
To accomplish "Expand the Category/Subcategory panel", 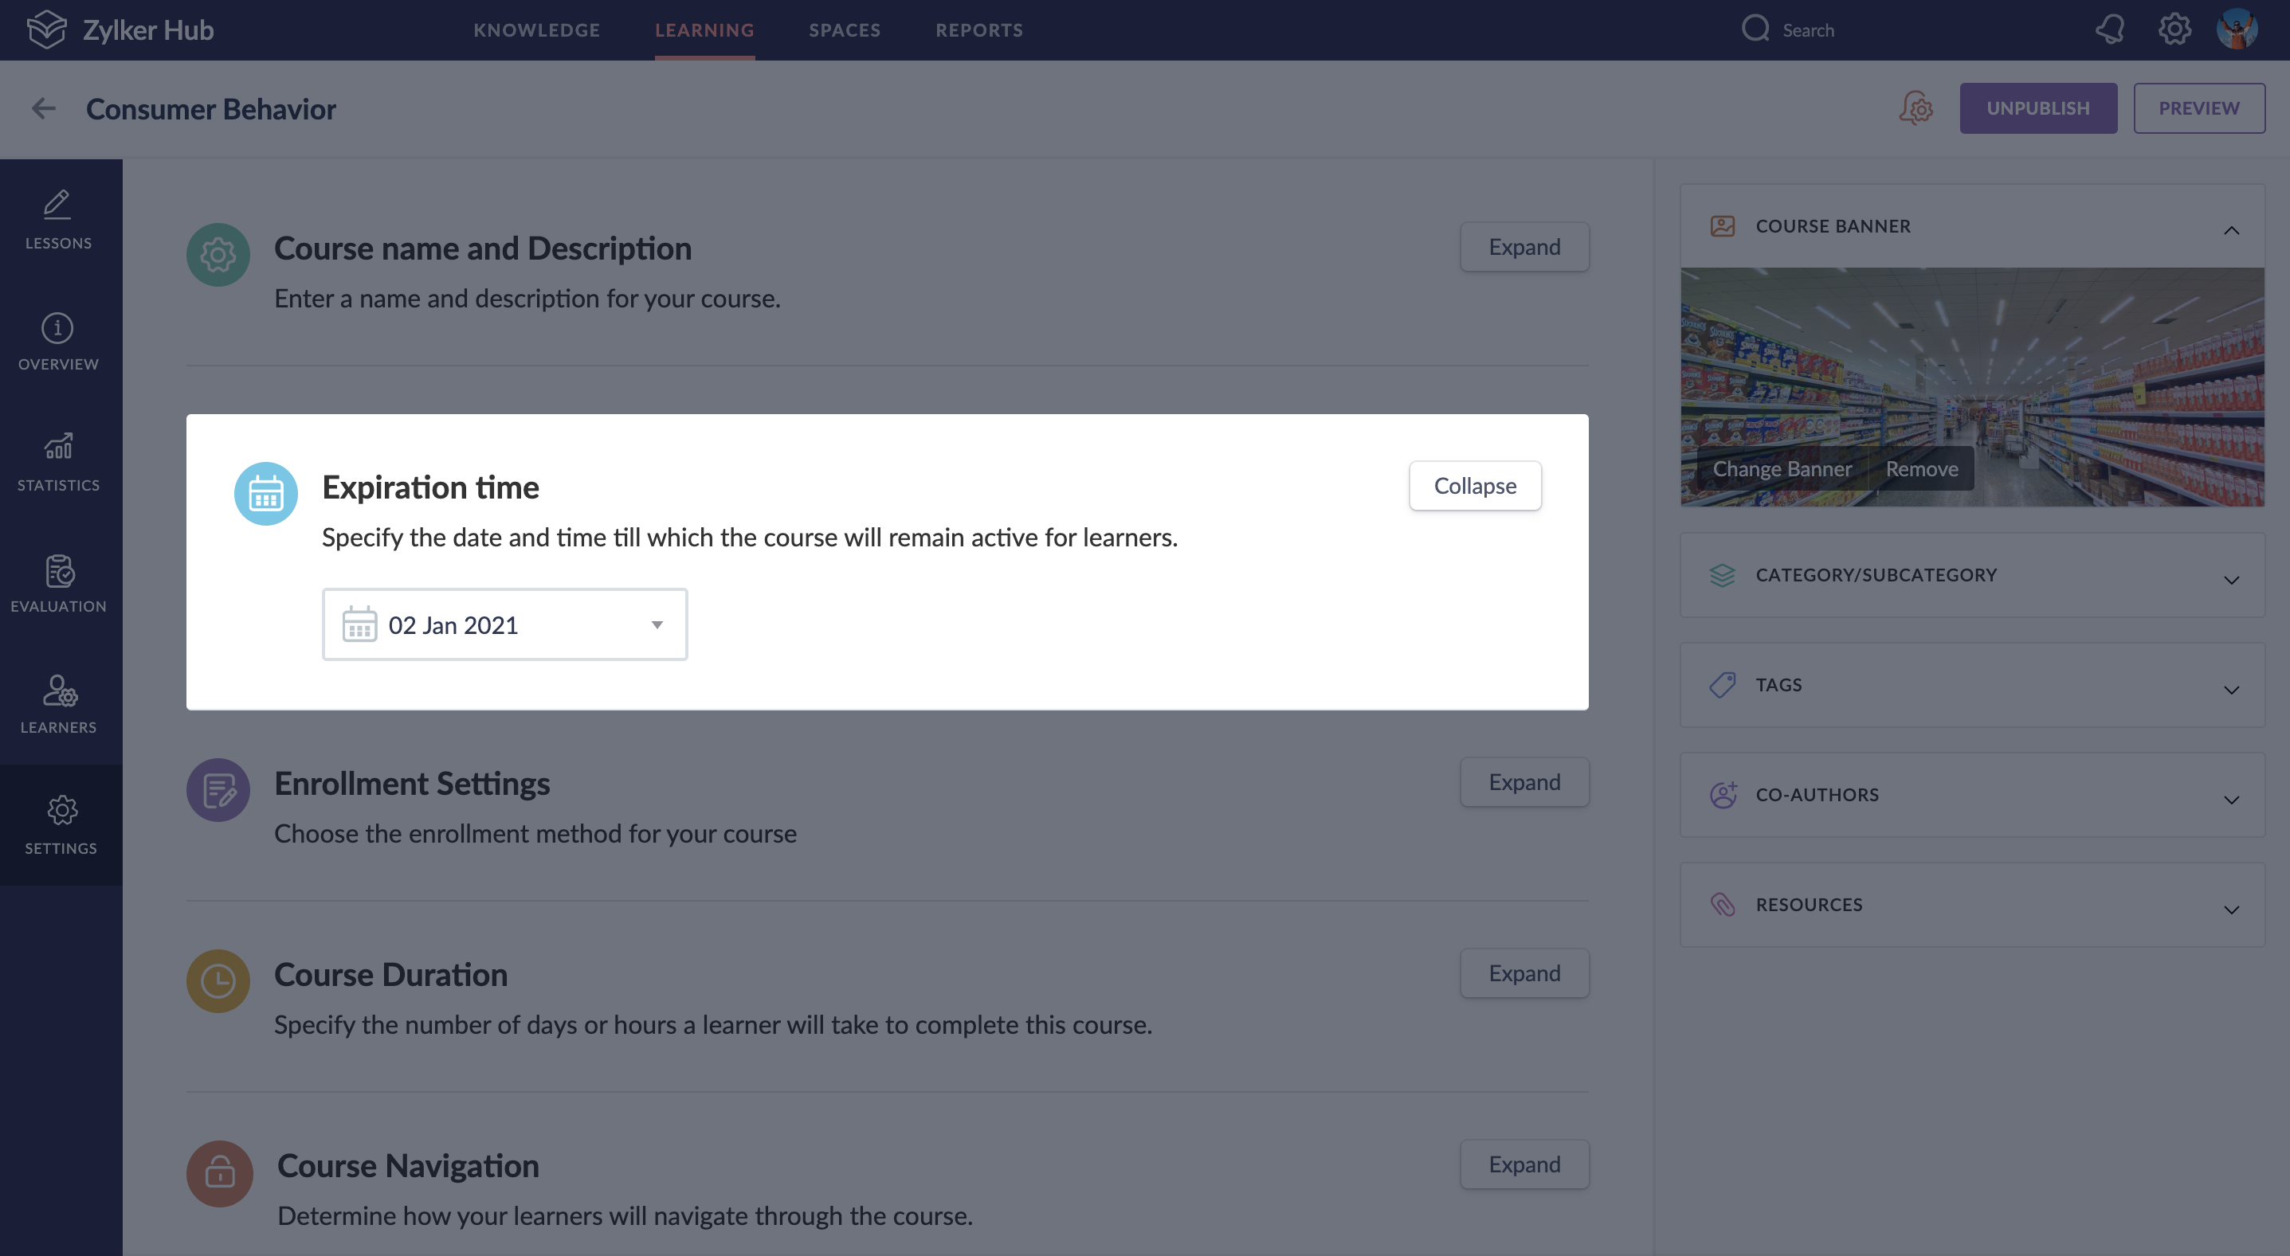I will point(2230,580).
